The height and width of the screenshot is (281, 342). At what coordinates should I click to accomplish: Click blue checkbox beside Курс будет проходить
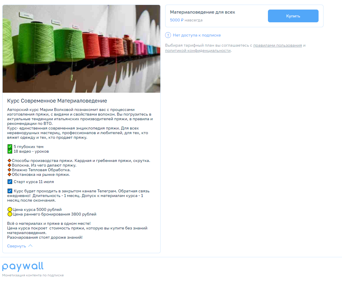(x=10, y=191)
